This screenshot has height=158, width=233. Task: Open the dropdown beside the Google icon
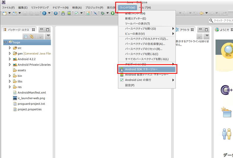tap(49, 13)
